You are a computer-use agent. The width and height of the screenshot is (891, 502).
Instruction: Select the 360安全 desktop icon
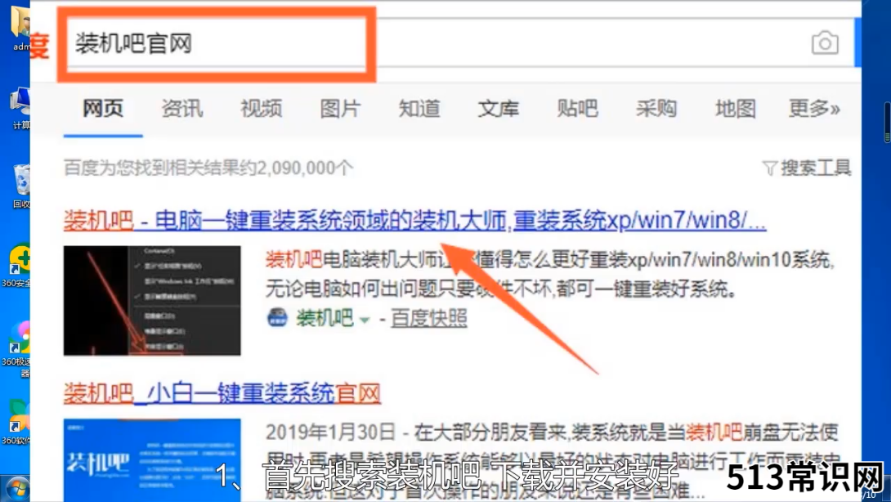click(17, 265)
